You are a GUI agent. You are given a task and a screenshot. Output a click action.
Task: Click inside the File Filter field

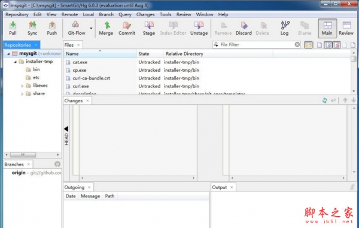257,44
